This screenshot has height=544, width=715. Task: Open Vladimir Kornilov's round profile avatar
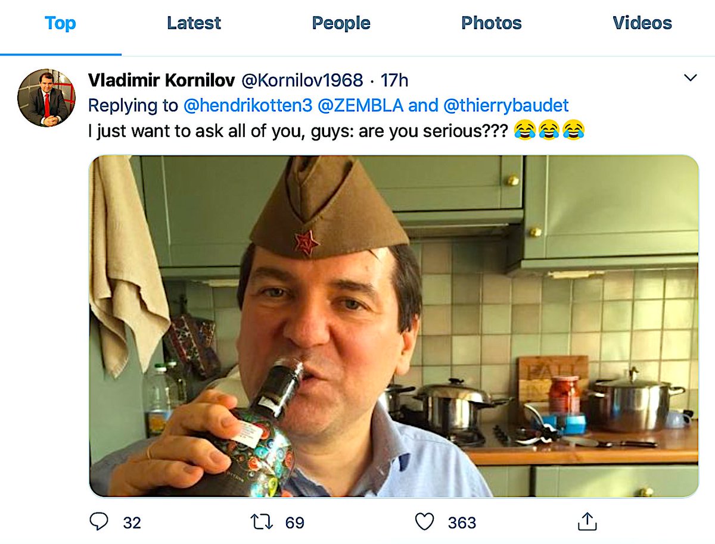coord(46,98)
